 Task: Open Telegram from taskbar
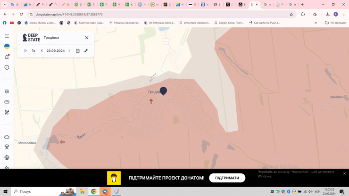(105, 192)
